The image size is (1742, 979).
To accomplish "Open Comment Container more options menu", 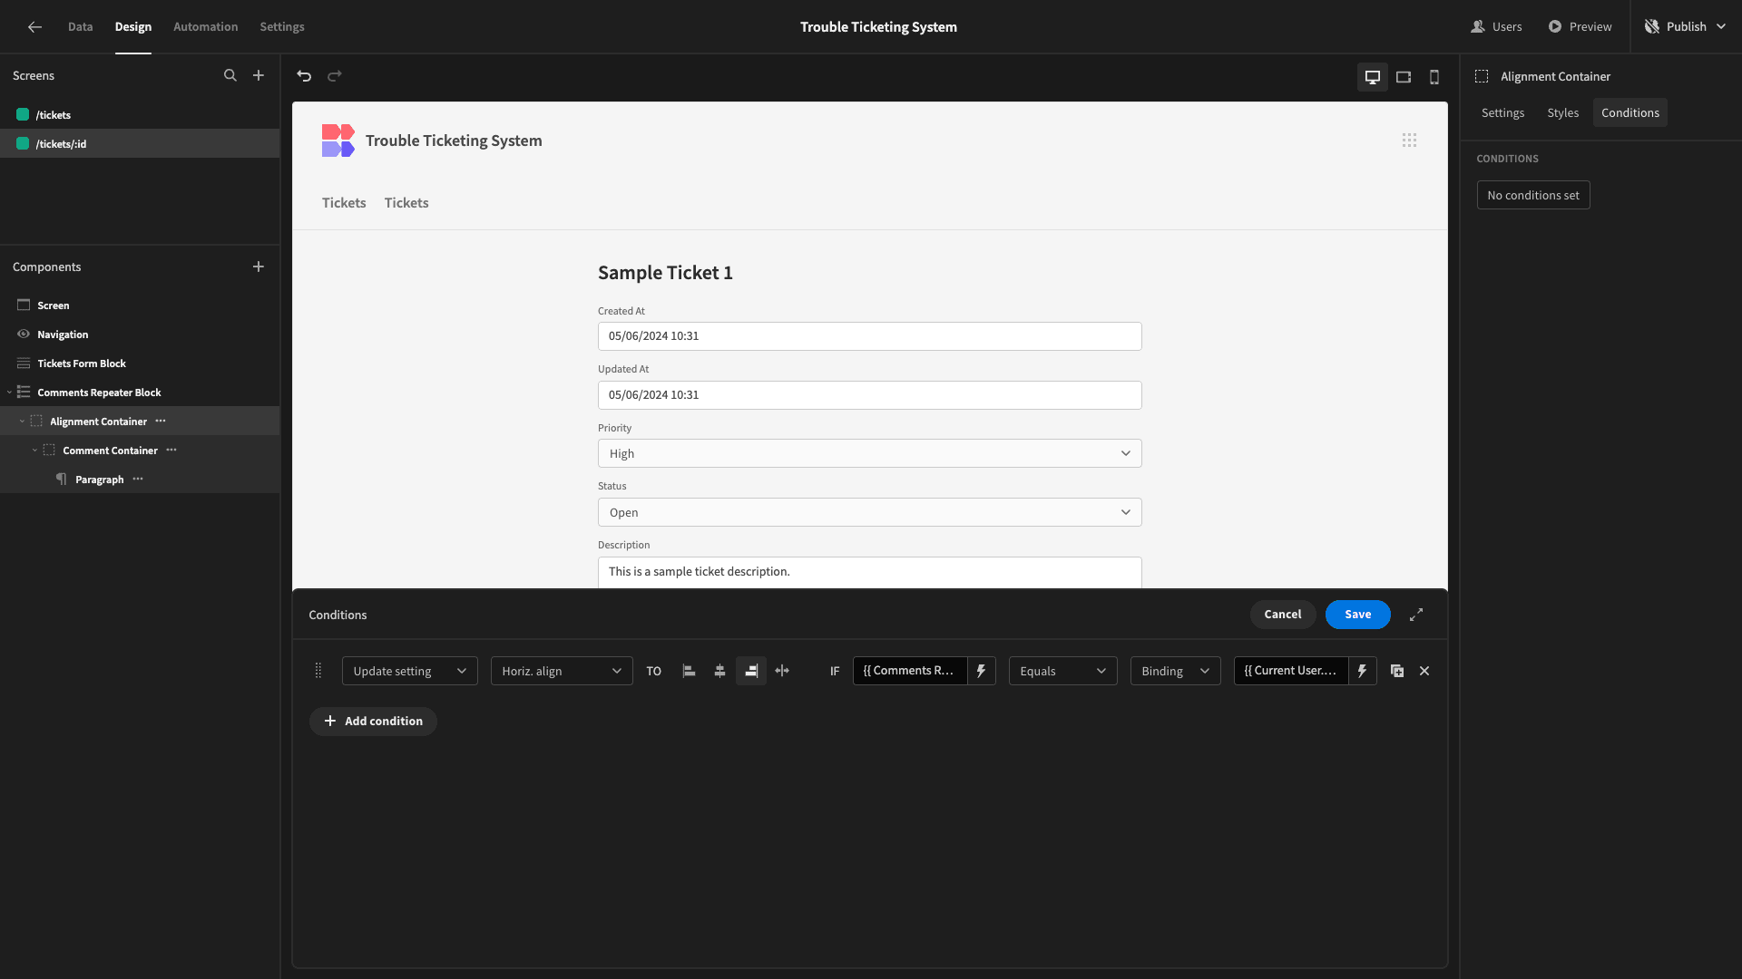I will click(x=171, y=451).
